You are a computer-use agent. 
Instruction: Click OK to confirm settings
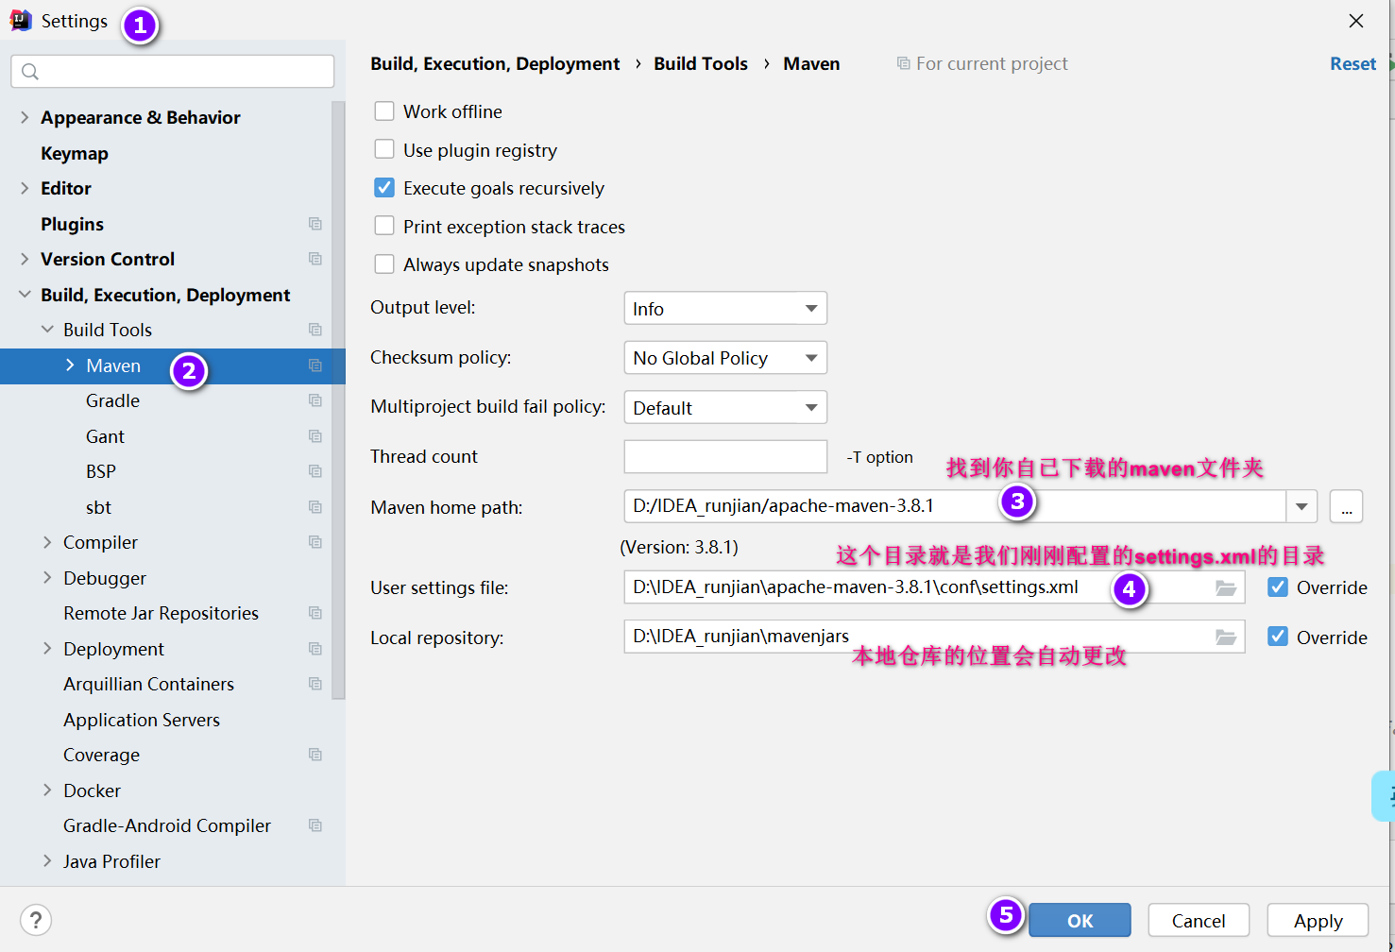tap(1080, 920)
